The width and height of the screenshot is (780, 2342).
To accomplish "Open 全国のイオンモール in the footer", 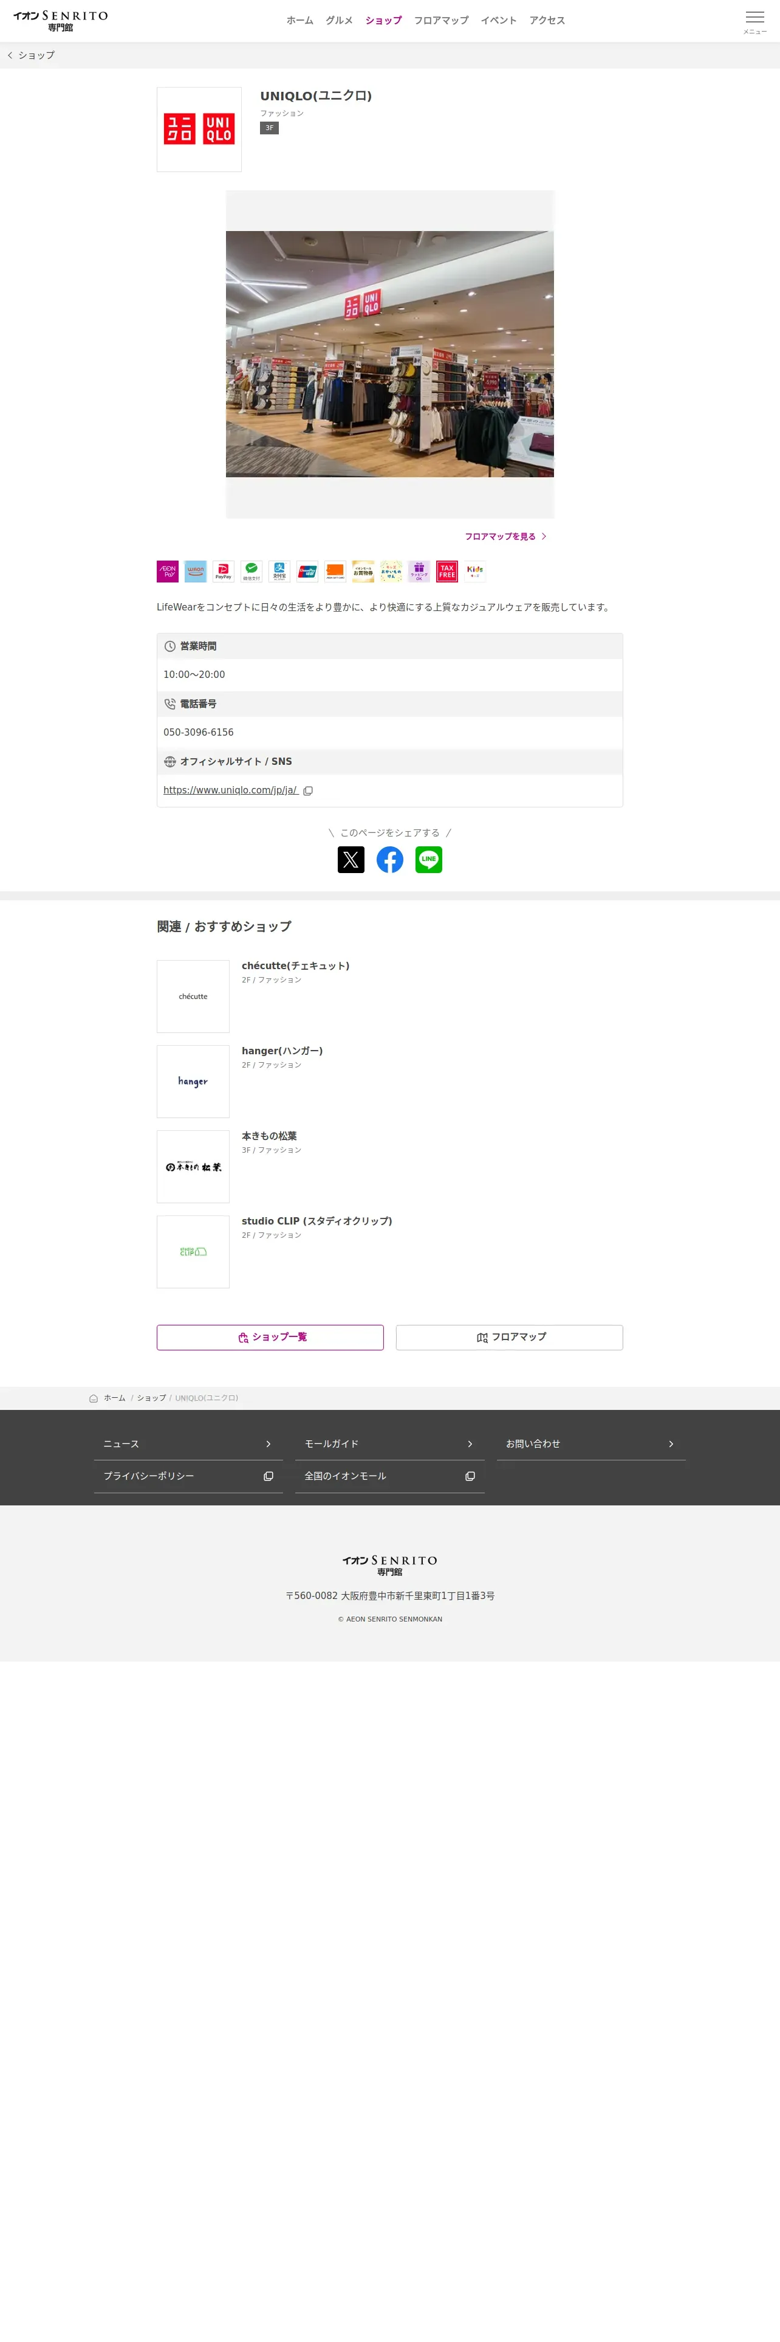I will (389, 1476).
